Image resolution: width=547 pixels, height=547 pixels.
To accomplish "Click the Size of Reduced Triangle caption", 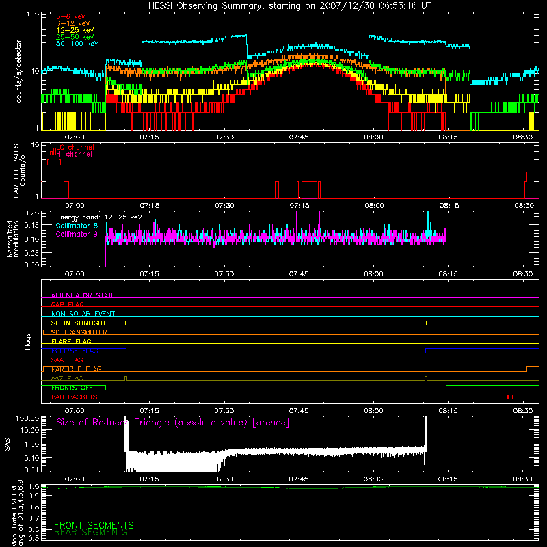I will click(173, 423).
